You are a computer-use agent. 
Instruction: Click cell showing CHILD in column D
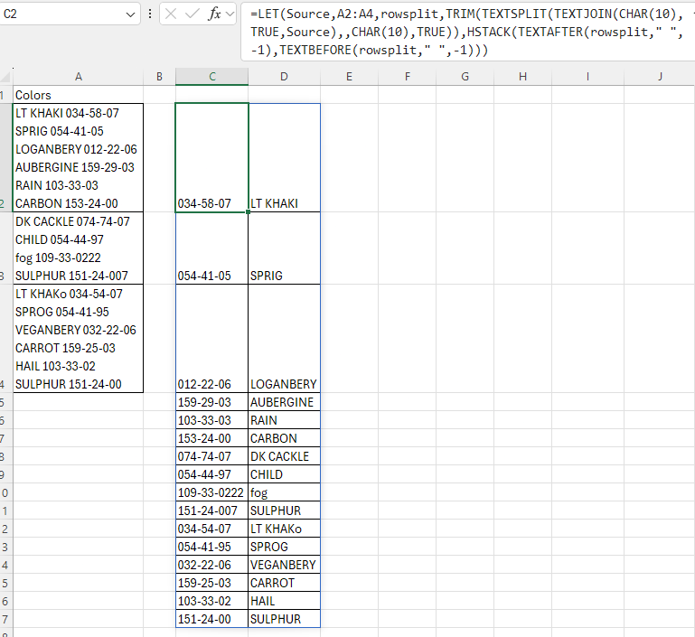(284, 474)
